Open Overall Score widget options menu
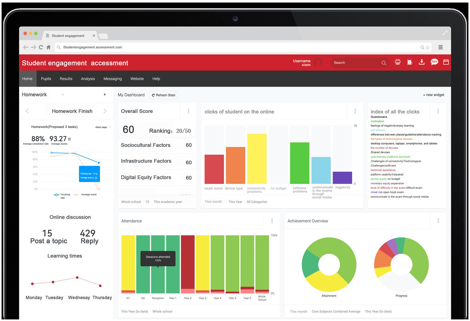 tap(188, 111)
